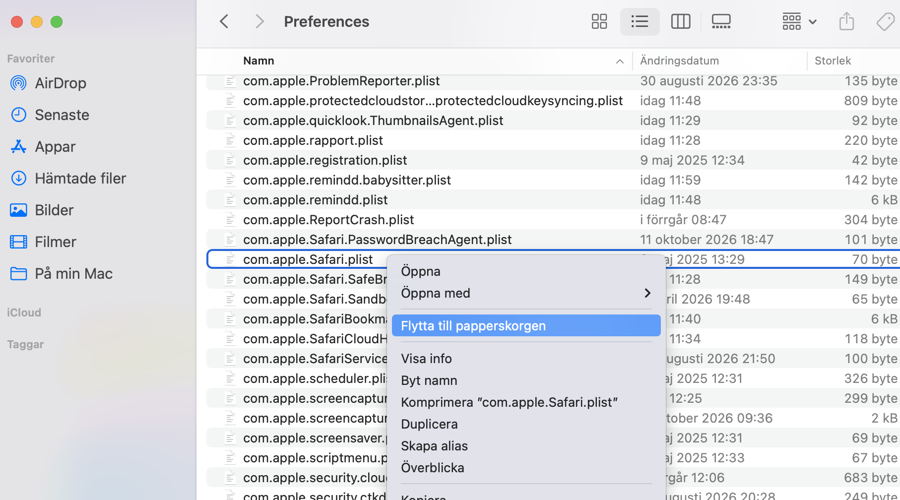Viewport: 900px width, 500px height.
Task: Click the Preferences window title
Action: (326, 21)
